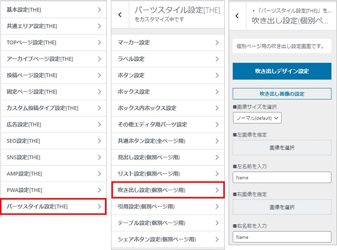Click chevron beside テーブル設定(個別ページ用)

point(218,223)
